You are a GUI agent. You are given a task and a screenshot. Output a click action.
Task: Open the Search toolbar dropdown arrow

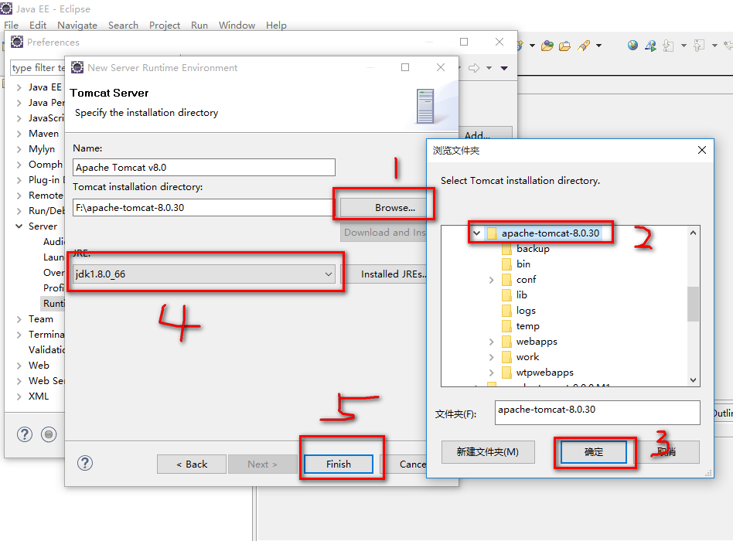(x=598, y=46)
